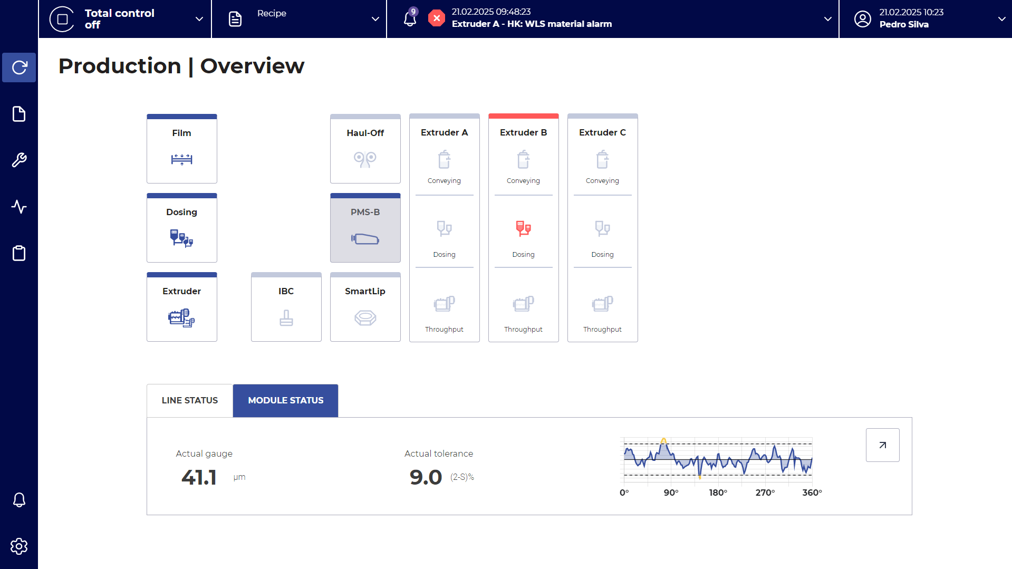
Task: Click the alarm bell with 9 notifications
Action: pos(410,18)
